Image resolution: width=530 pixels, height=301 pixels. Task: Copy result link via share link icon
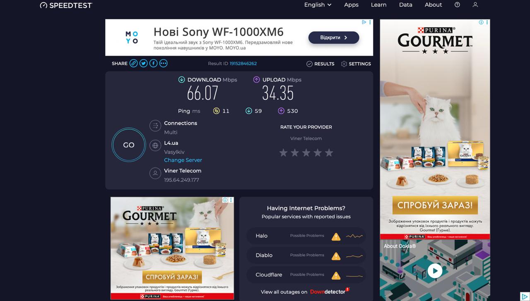click(x=133, y=63)
